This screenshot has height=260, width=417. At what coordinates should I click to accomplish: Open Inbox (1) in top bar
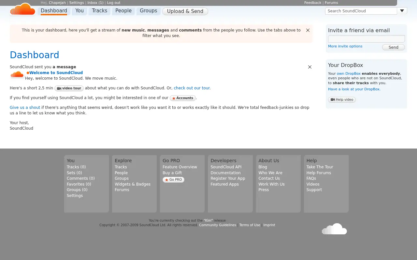coord(95,3)
